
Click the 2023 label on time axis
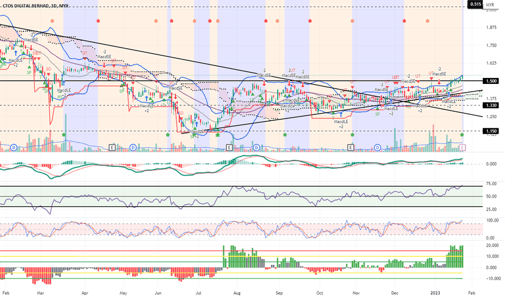tap(435, 293)
